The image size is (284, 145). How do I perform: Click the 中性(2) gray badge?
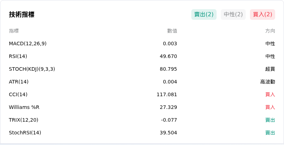tap(233, 14)
